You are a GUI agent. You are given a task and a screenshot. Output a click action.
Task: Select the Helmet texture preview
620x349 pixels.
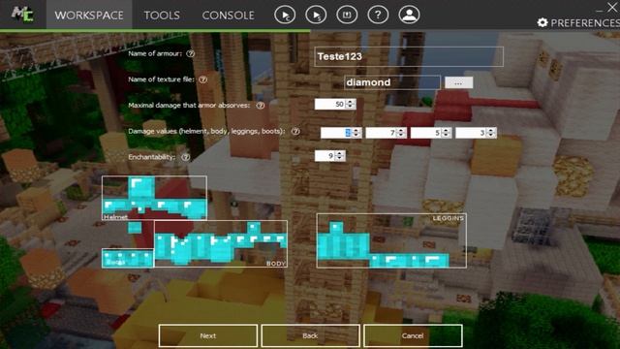pos(154,198)
